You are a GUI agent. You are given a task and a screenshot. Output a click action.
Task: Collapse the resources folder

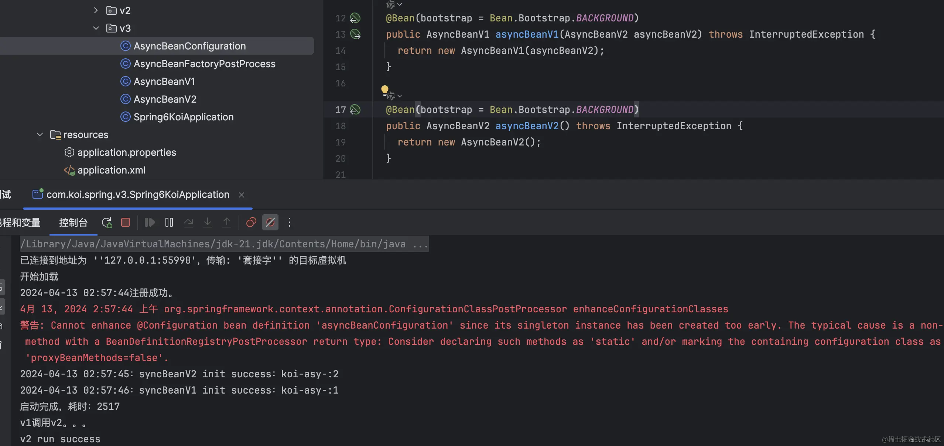(40, 135)
